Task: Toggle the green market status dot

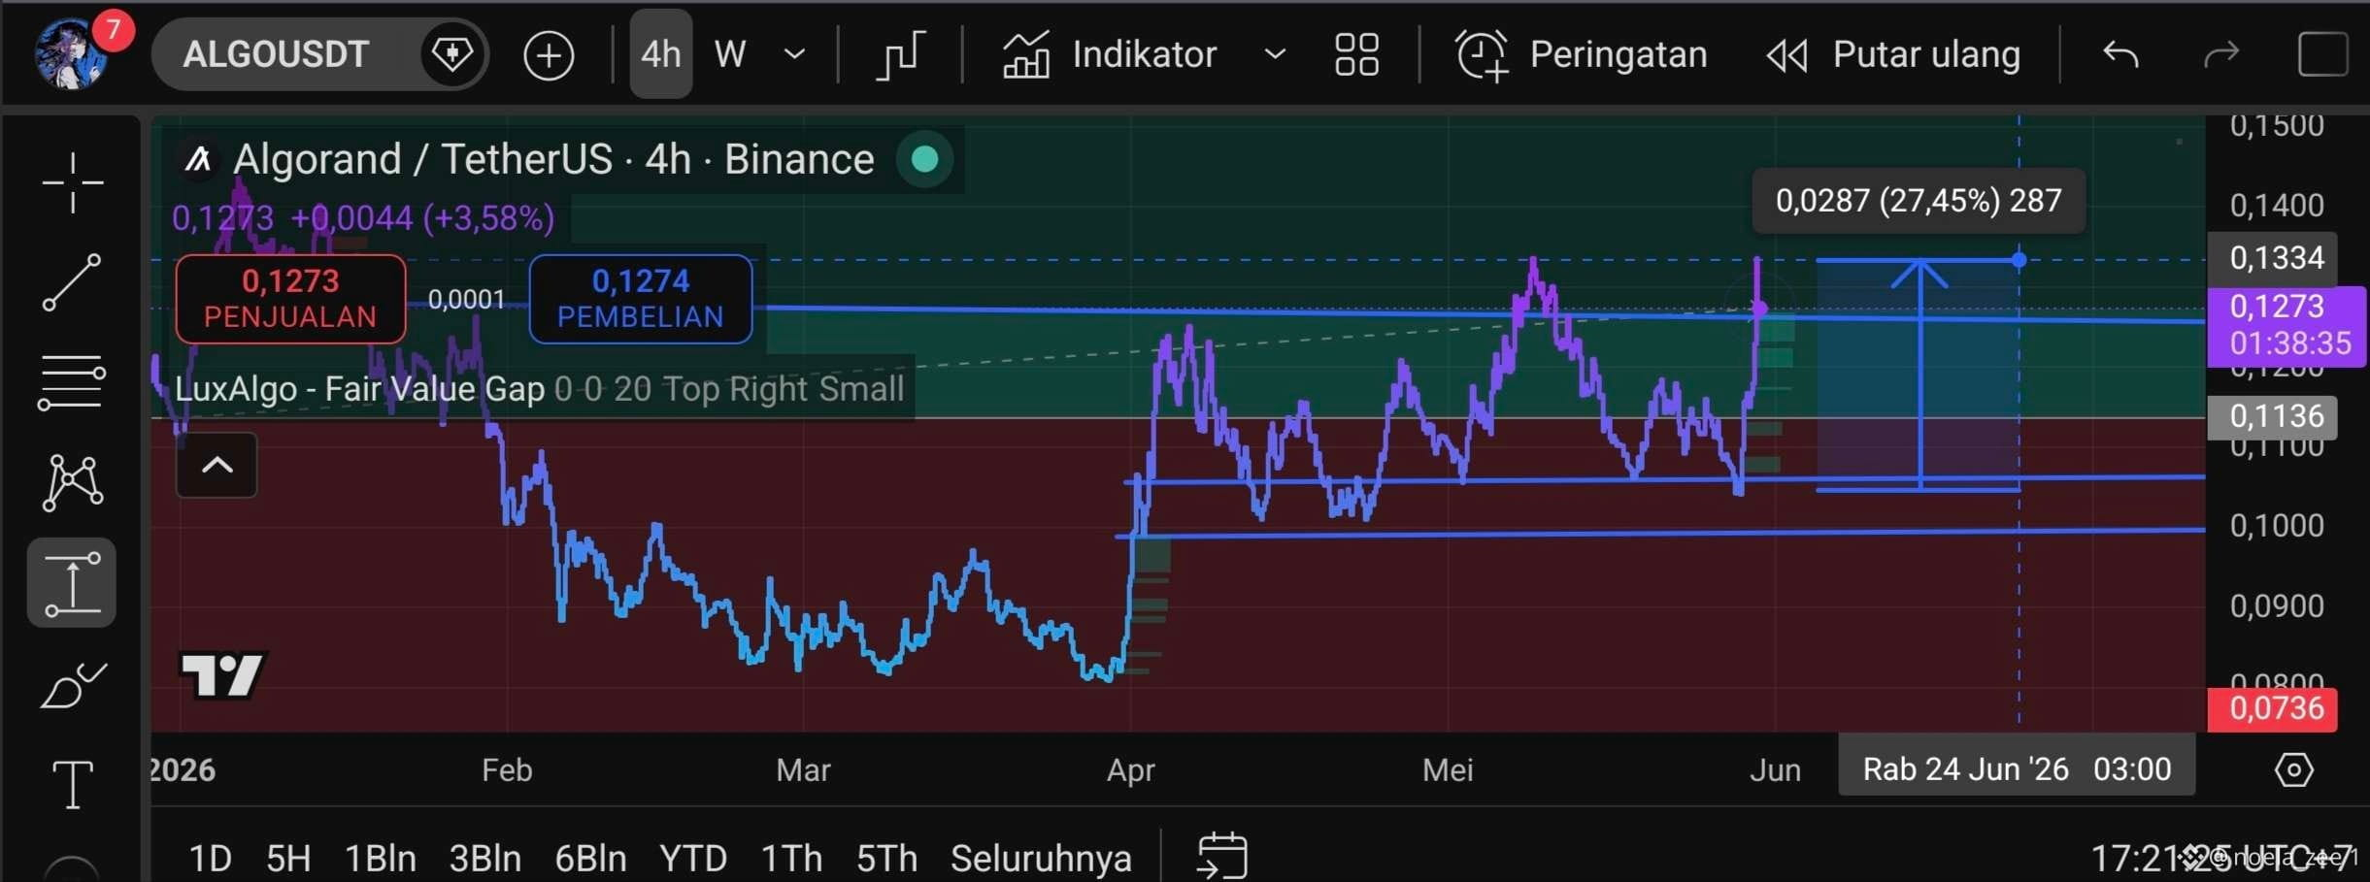Action: (x=924, y=159)
